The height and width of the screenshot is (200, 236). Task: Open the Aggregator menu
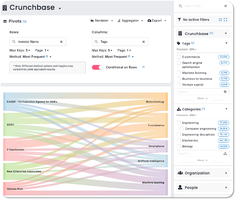pos(130,20)
